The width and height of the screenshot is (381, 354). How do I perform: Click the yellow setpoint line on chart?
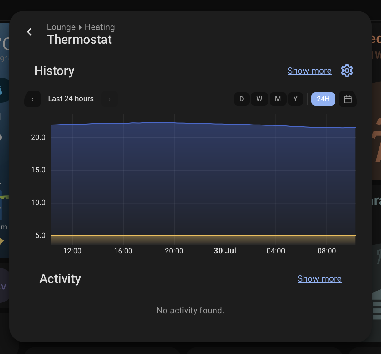(203, 235)
